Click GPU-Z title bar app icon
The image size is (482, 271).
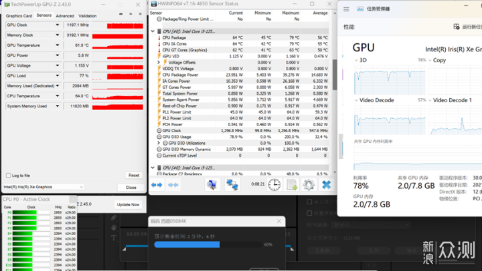(x=7, y=5)
